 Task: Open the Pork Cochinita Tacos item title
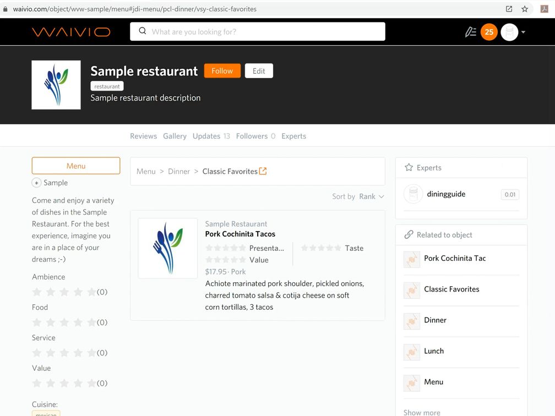(240, 234)
